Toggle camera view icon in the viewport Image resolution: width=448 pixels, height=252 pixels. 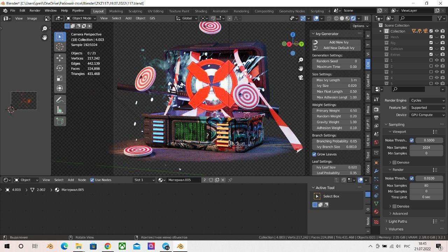[301, 77]
